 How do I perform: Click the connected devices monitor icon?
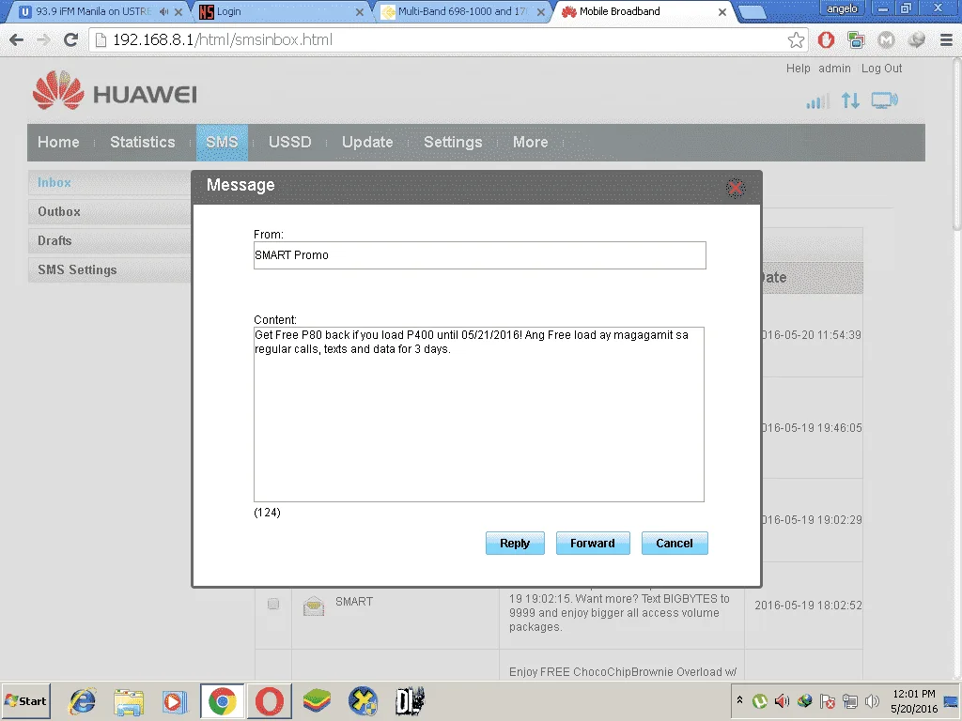(885, 100)
